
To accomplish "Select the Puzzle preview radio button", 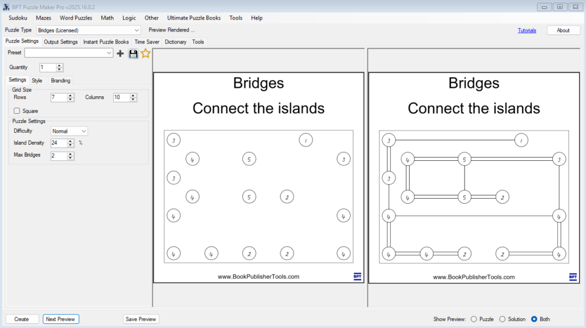I will pyautogui.click(x=474, y=319).
